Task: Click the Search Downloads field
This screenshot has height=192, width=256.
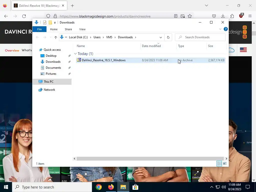Action: (200, 37)
